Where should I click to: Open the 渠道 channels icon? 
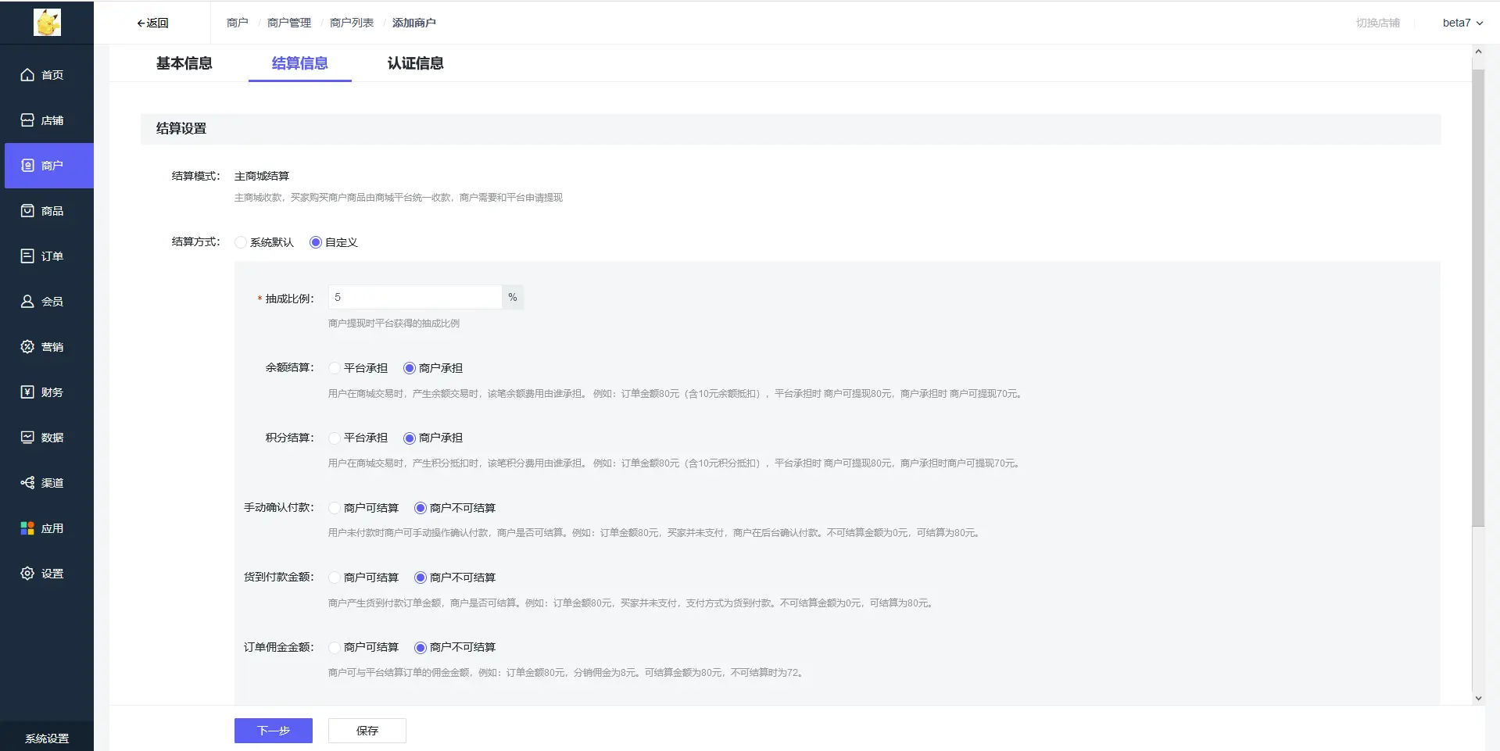click(x=27, y=483)
